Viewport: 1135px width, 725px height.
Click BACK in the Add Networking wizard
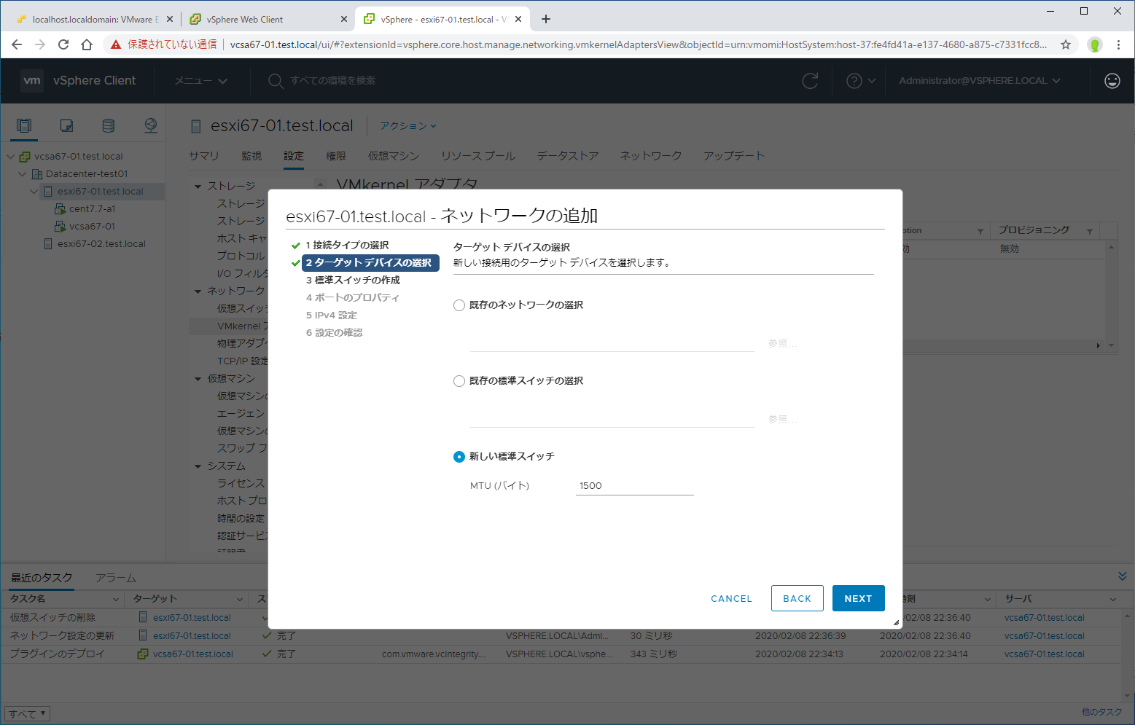point(797,598)
